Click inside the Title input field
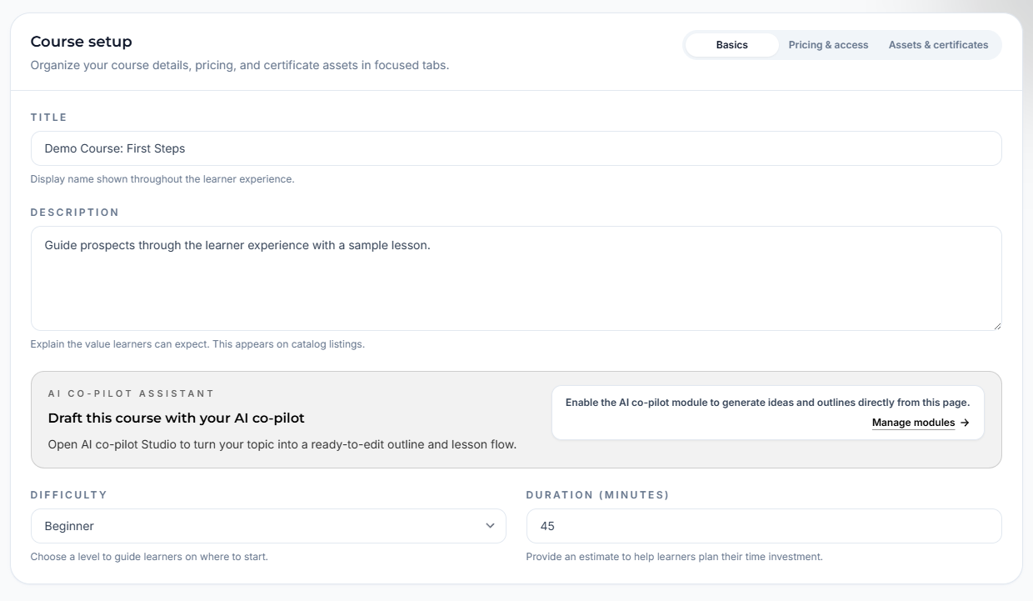 click(516, 148)
